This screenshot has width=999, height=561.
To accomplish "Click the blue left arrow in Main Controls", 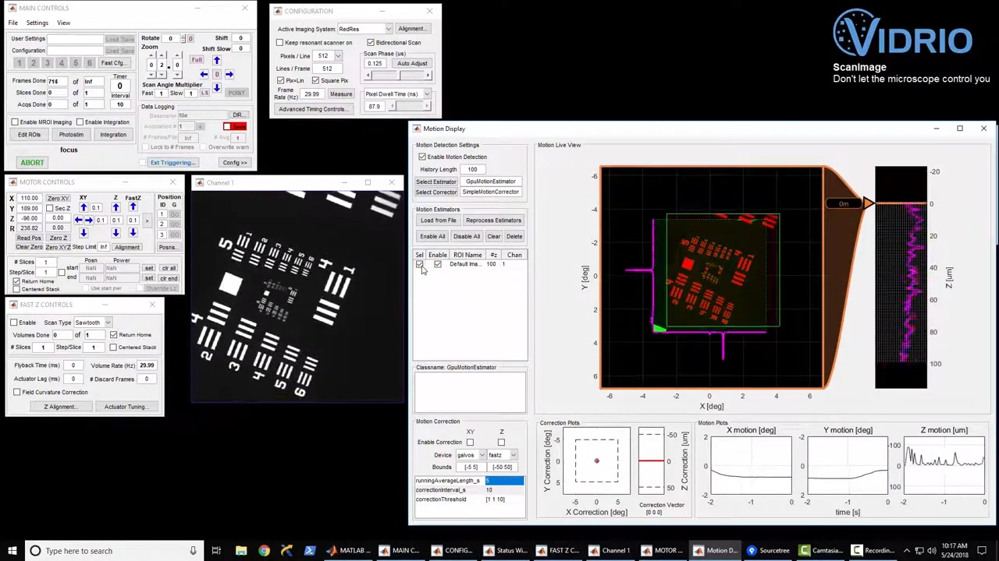I will coord(204,75).
